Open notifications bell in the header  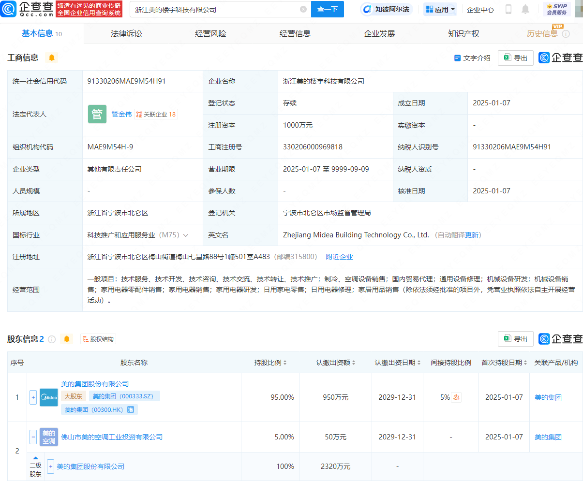525,9
